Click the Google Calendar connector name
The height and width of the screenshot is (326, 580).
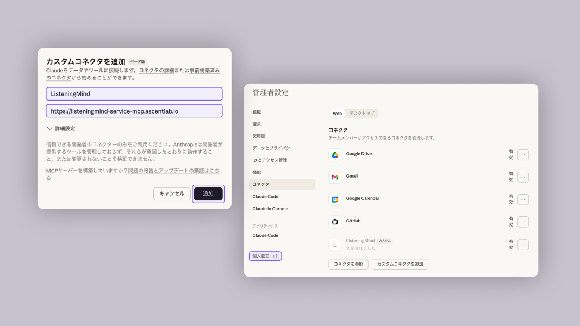363,198
